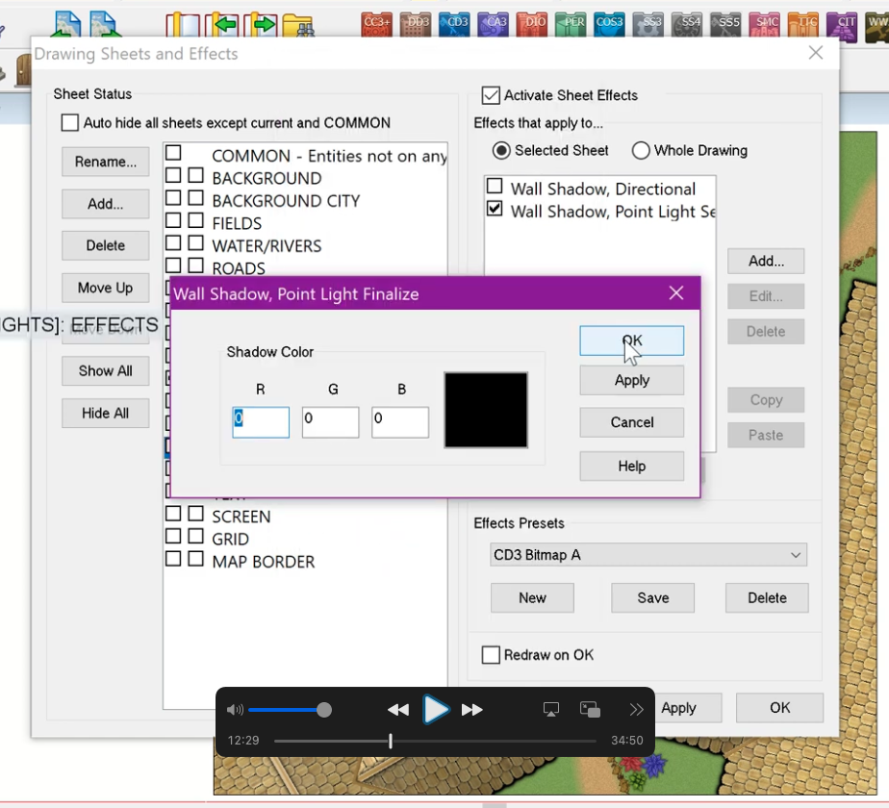Select the Whole Drawing radio button

(x=641, y=150)
